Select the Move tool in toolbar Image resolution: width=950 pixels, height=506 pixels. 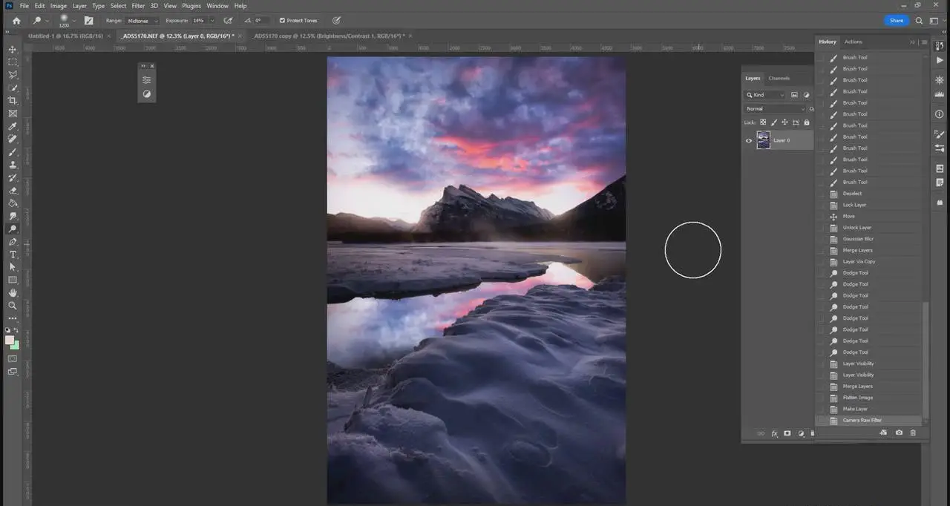[13, 49]
